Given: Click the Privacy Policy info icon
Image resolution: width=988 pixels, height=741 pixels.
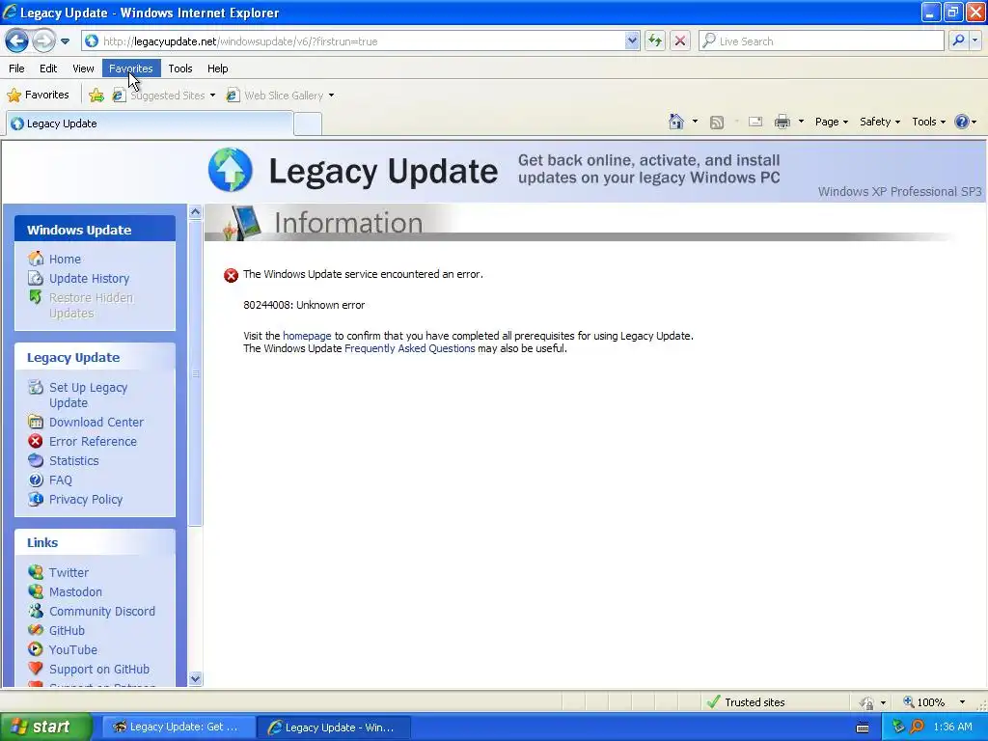Looking at the screenshot, I should click(36, 499).
